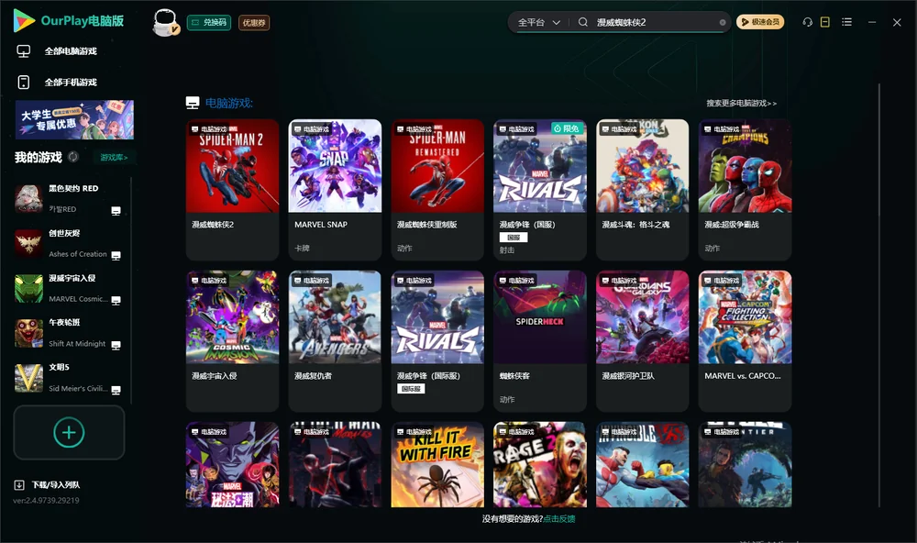
Task: Select 文明5 in my games list
Action: click(68, 378)
